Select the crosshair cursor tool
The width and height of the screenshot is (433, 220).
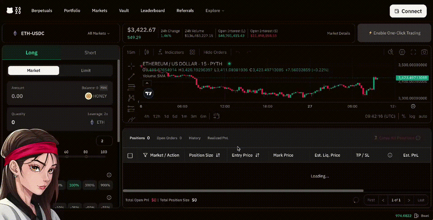click(131, 66)
